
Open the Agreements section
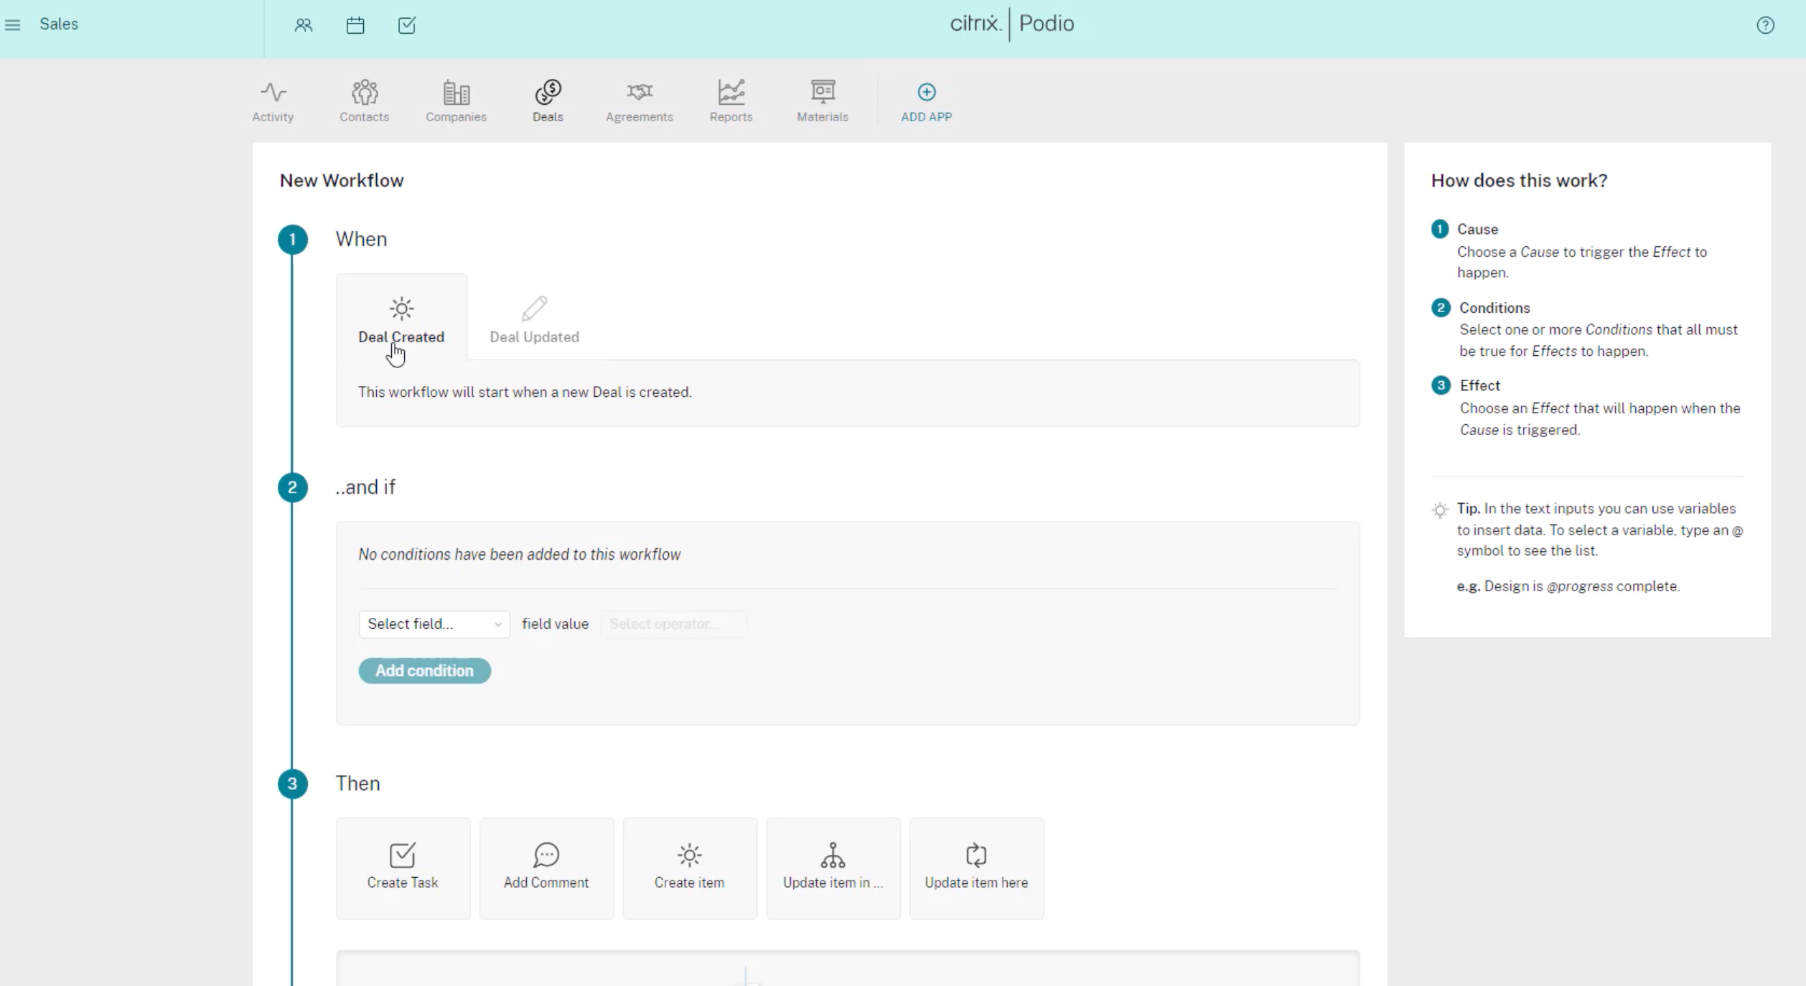click(639, 100)
